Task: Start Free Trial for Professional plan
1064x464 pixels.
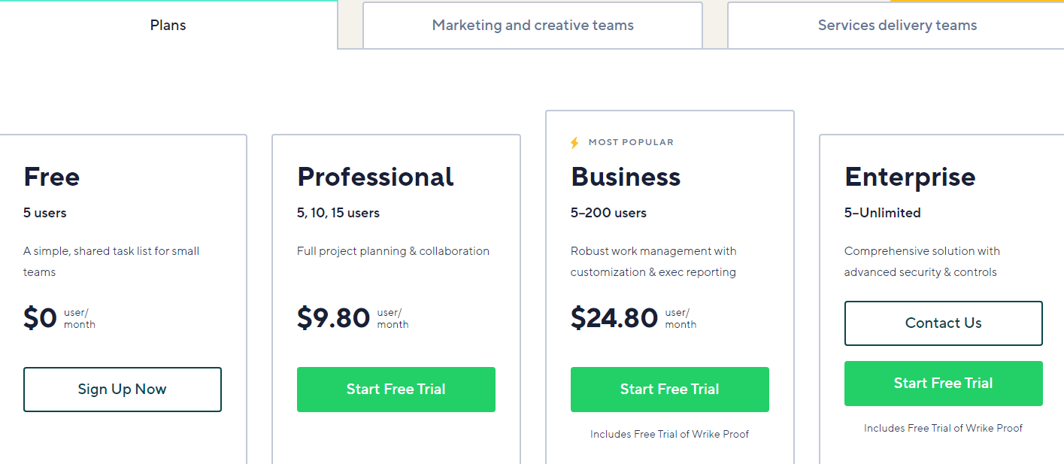Action: 396,390
